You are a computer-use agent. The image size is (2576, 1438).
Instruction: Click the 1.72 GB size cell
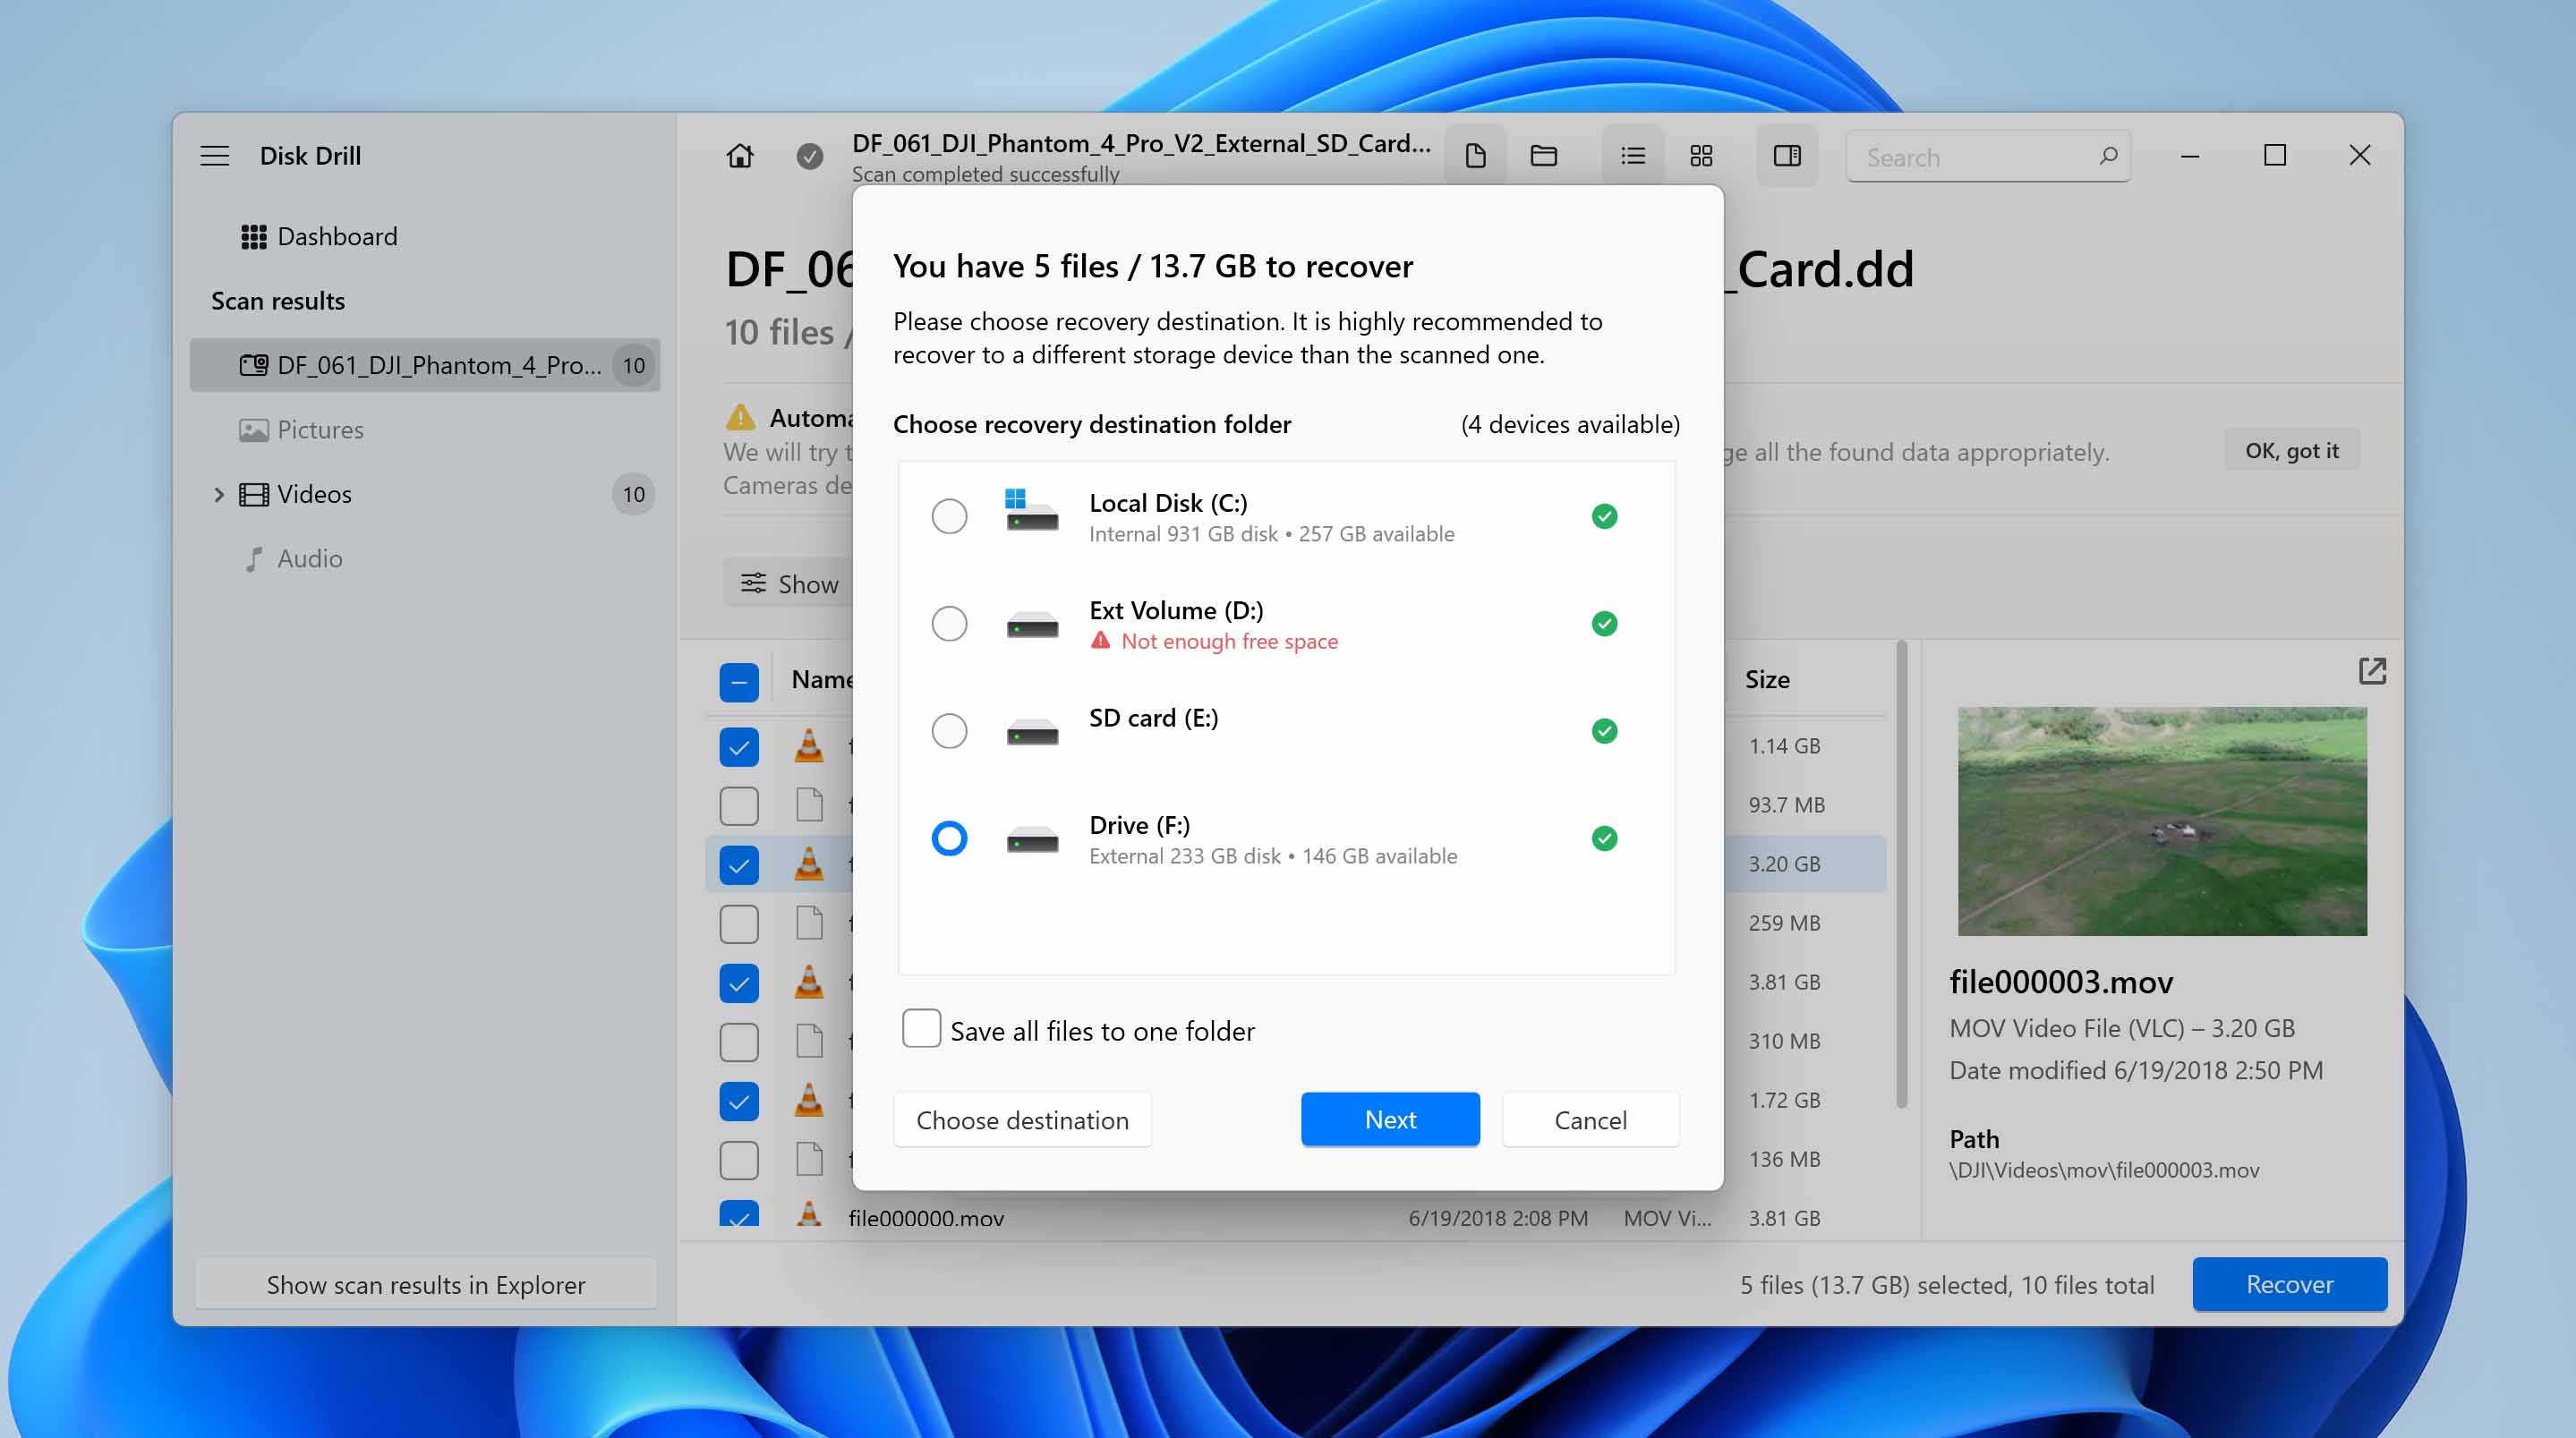[1784, 1100]
